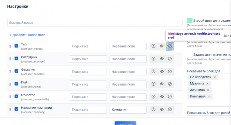Image resolution: width=231 pixels, height=125 pixels.
Task: Click the (user.user_namemiddle) label text
Action: (x=35, y=99)
